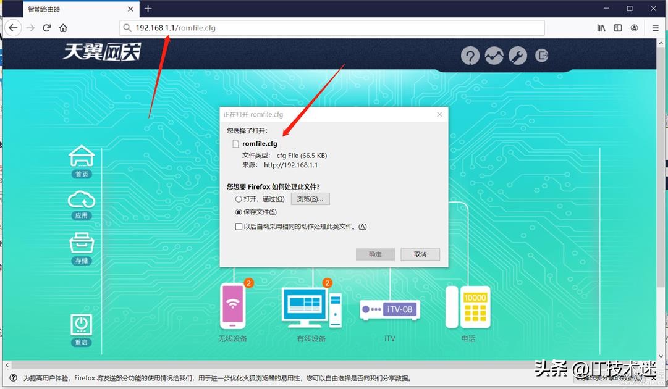Click the 取消 cancel button
Screen dimensions: 668x389
pos(420,254)
